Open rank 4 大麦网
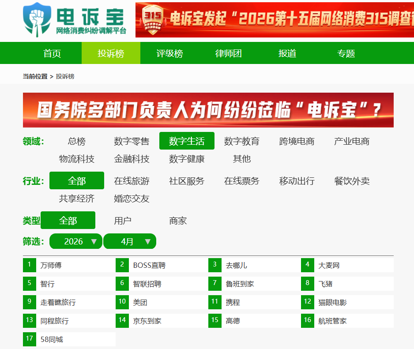Screen dimensions: 414x349 [347, 265]
